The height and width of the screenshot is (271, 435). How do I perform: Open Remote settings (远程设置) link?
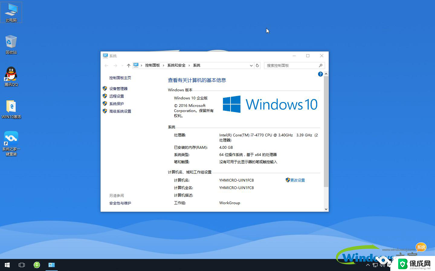pyautogui.click(x=117, y=96)
